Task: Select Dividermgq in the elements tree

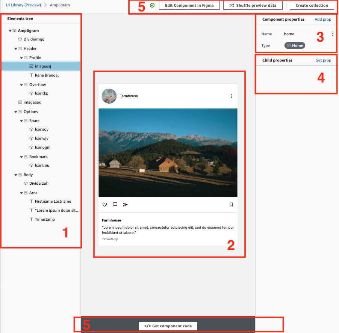Action: tap(34, 39)
